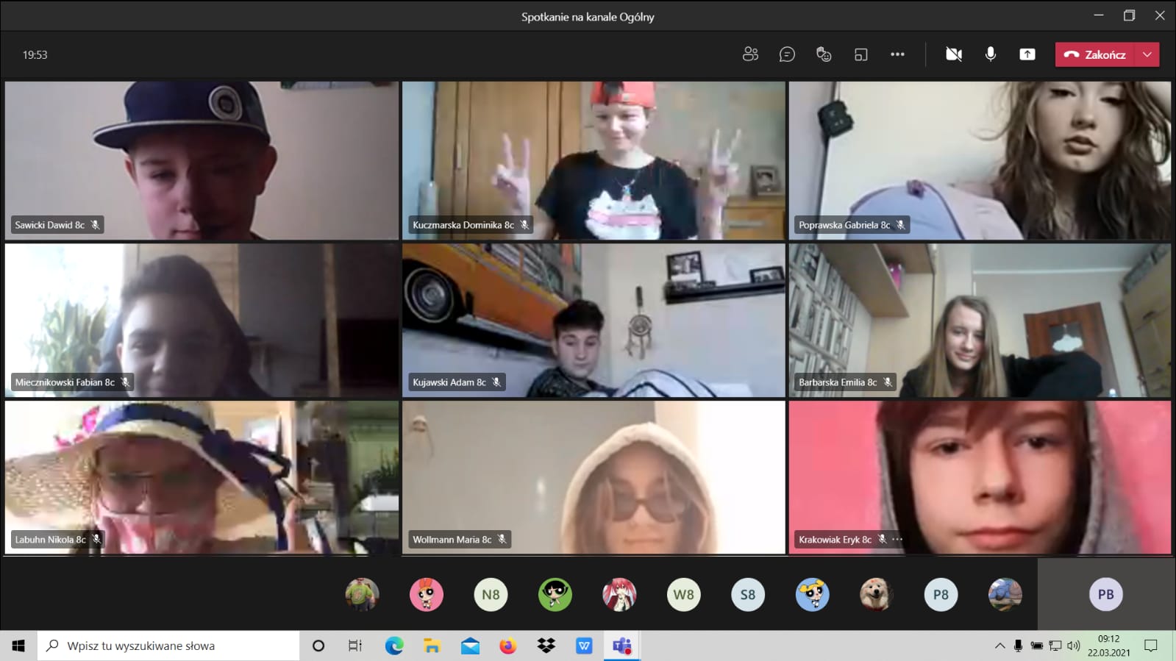Click the name label Krakowiak Eryk 8c
Viewport: 1176px width, 661px height.
click(835, 540)
